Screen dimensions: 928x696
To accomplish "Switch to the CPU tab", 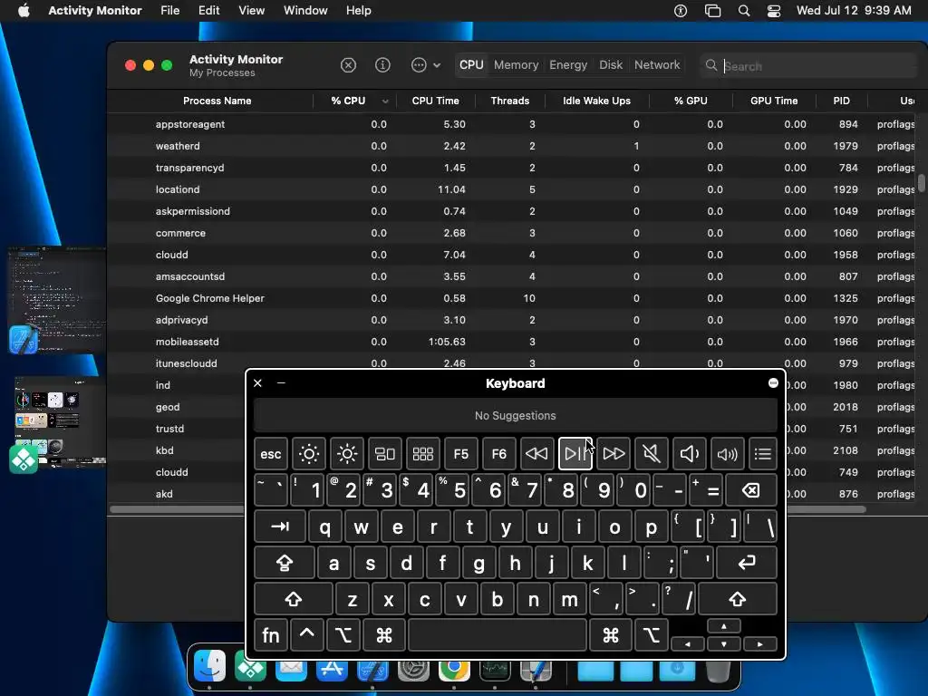I will [x=471, y=65].
